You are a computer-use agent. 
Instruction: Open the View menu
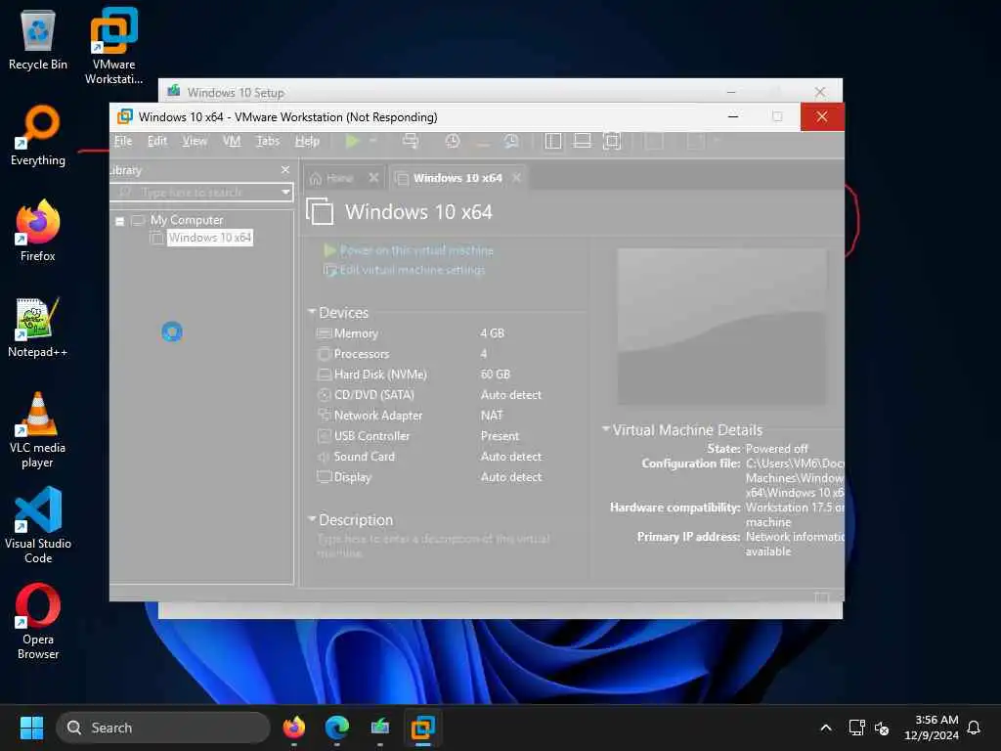(195, 141)
